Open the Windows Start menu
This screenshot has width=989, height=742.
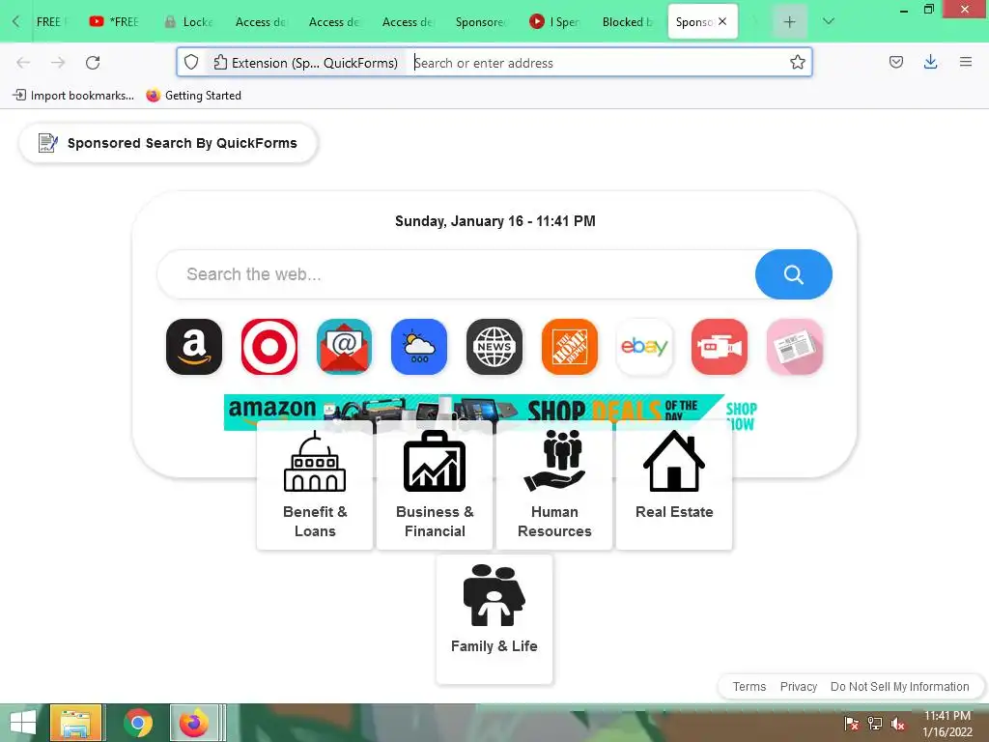click(23, 723)
